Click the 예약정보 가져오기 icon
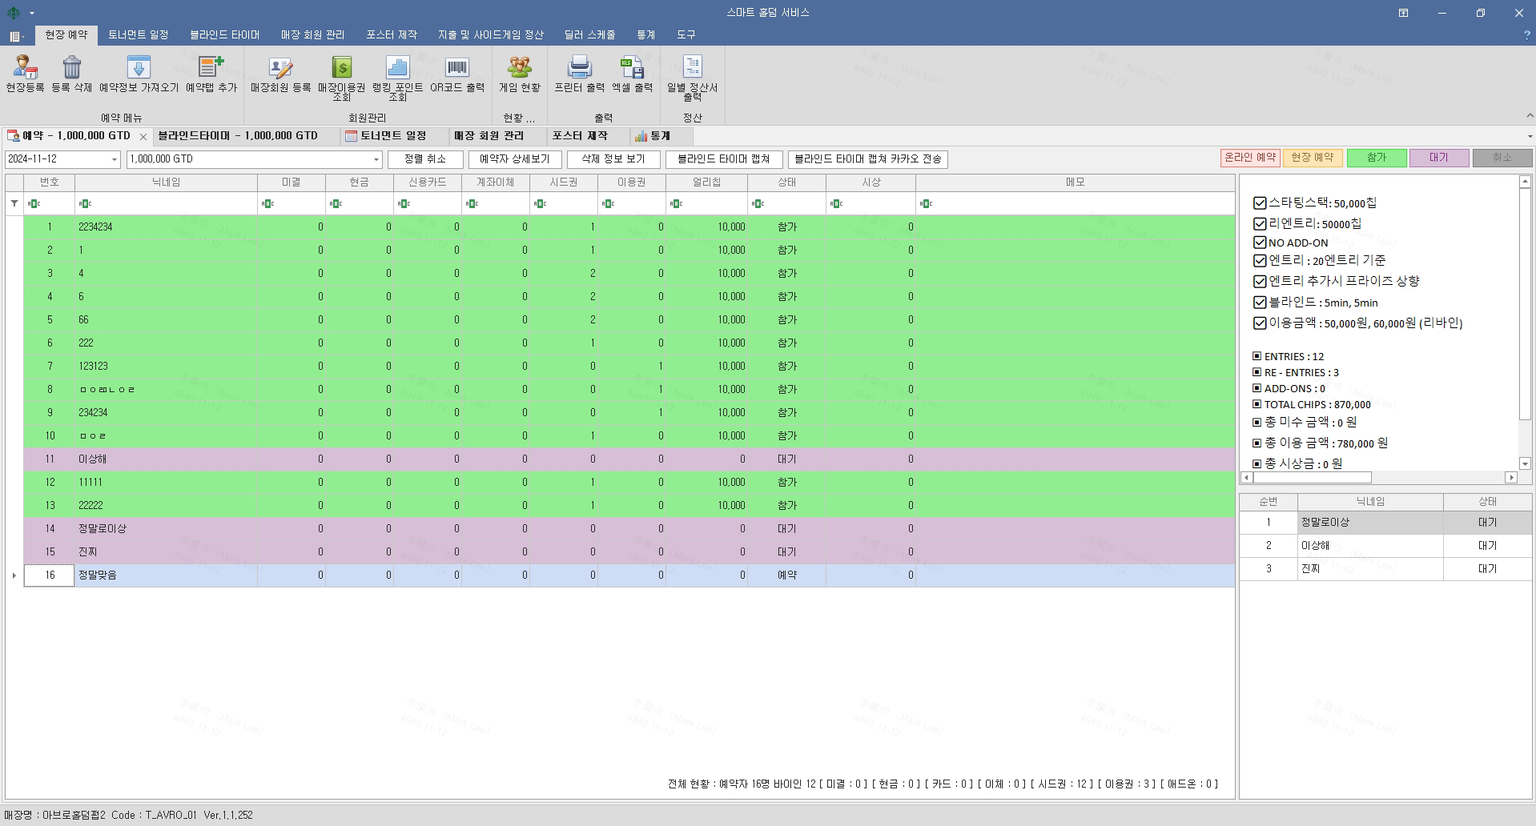This screenshot has height=826, width=1536. tap(139, 69)
